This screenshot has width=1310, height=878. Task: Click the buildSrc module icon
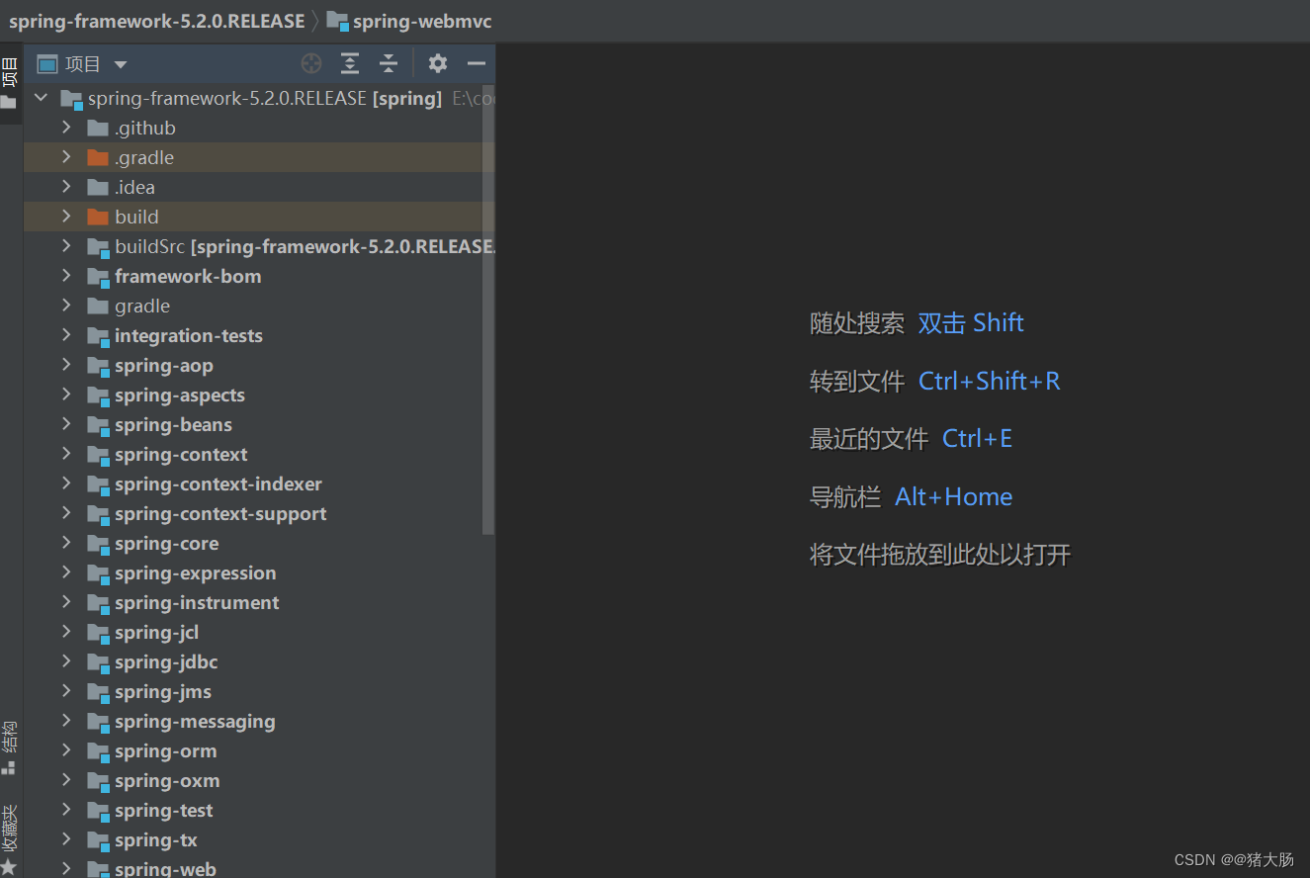97,247
